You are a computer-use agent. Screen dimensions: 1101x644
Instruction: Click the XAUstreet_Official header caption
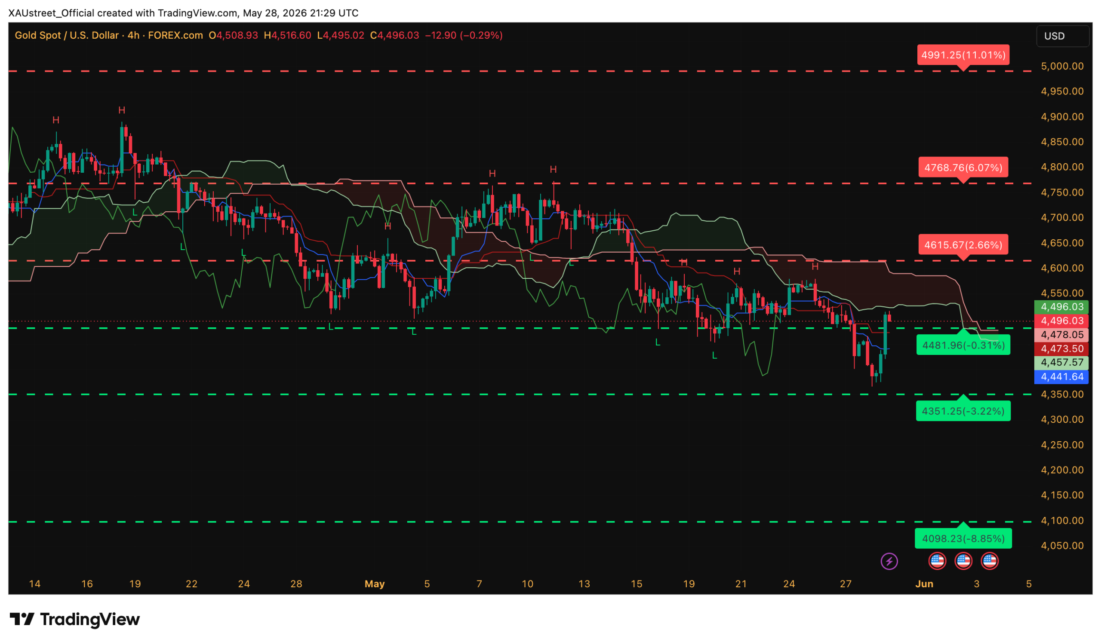pos(184,13)
